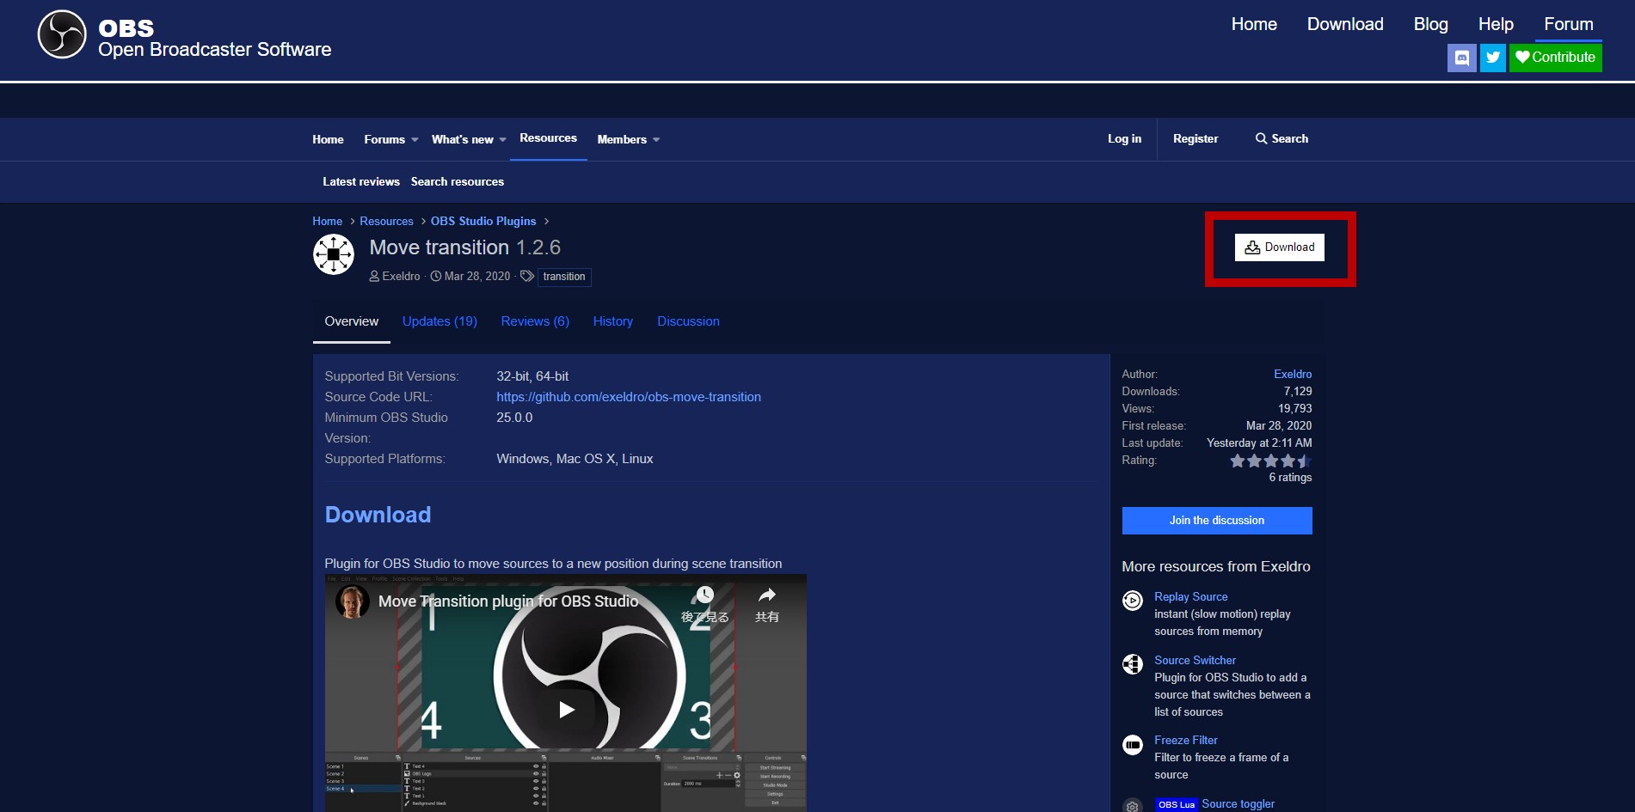Open forum Search with magnifier icon

click(1282, 138)
